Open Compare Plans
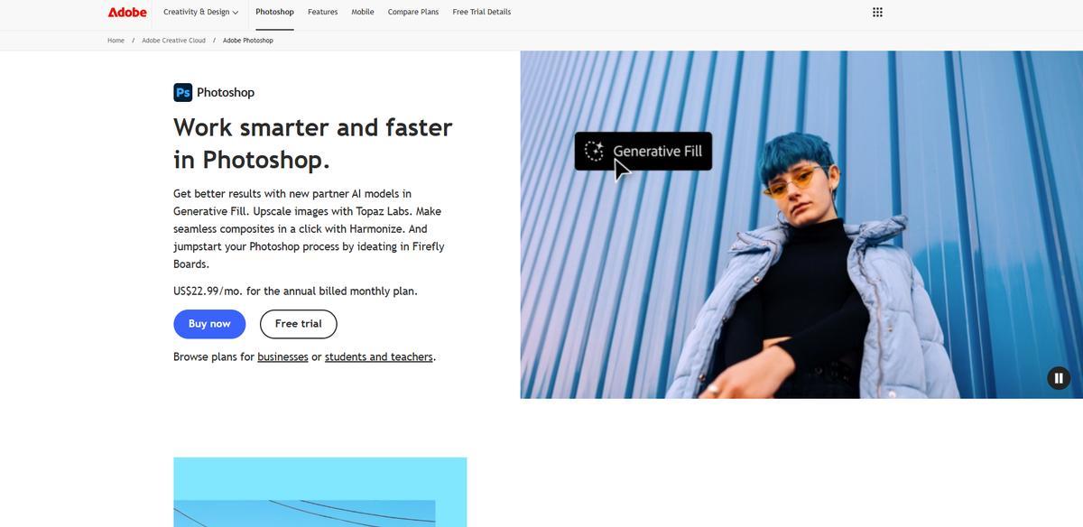1083x527 pixels. (x=413, y=12)
